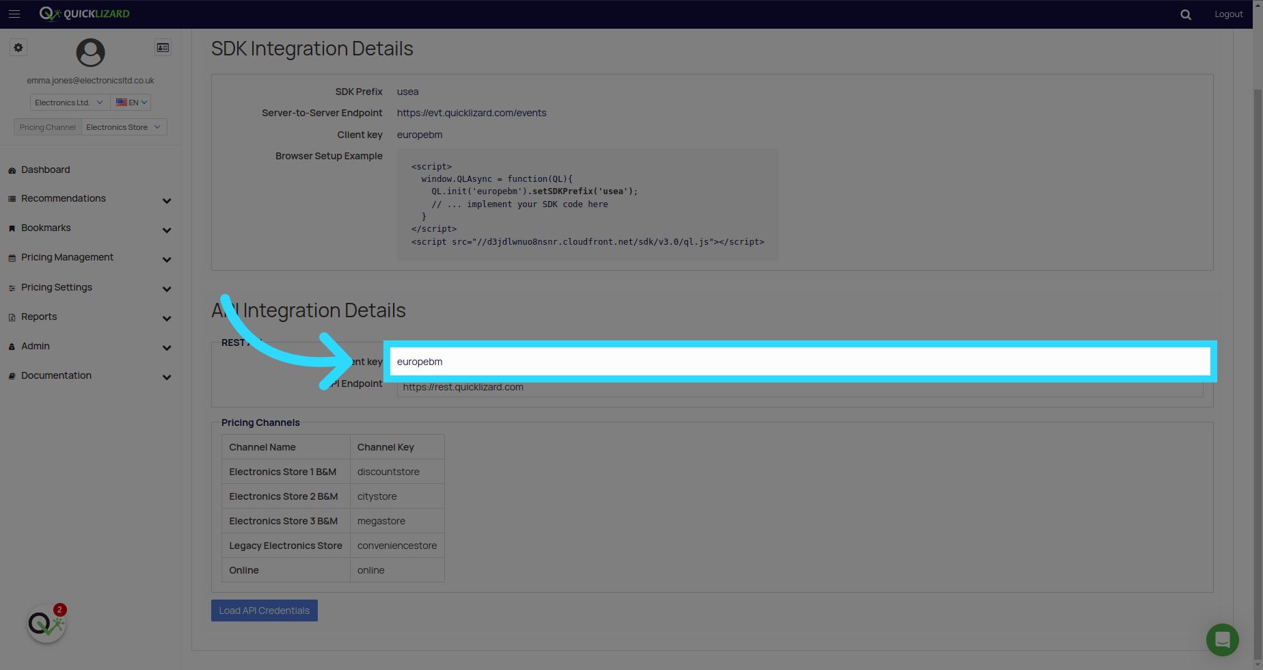Click the browser setup script code block
This screenshot has width=1263, height=670.
point(588,204)
